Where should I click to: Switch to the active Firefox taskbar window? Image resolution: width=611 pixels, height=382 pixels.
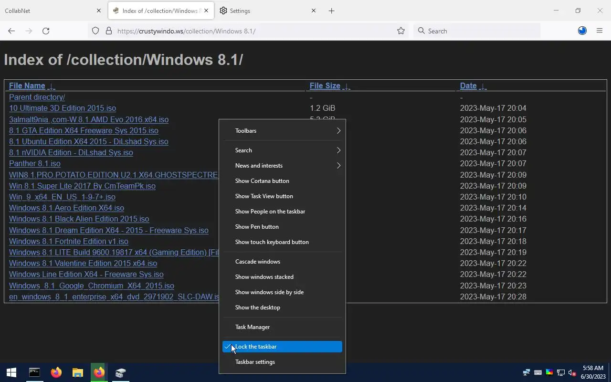click(x=99, y=372)
